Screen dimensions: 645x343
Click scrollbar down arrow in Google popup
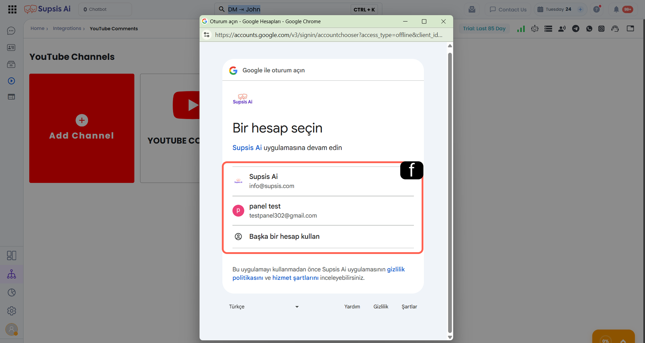450,337
